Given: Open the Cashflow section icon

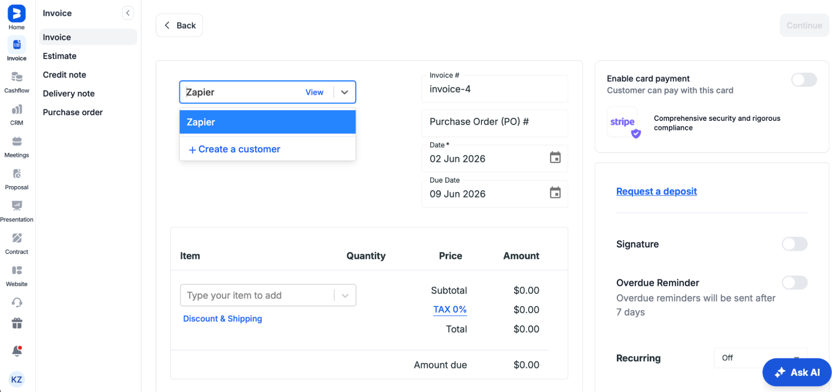Looking at the screenshot, I should 17,77.
